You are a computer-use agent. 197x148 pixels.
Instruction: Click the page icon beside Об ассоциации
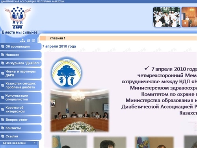(x=2, y=47)
